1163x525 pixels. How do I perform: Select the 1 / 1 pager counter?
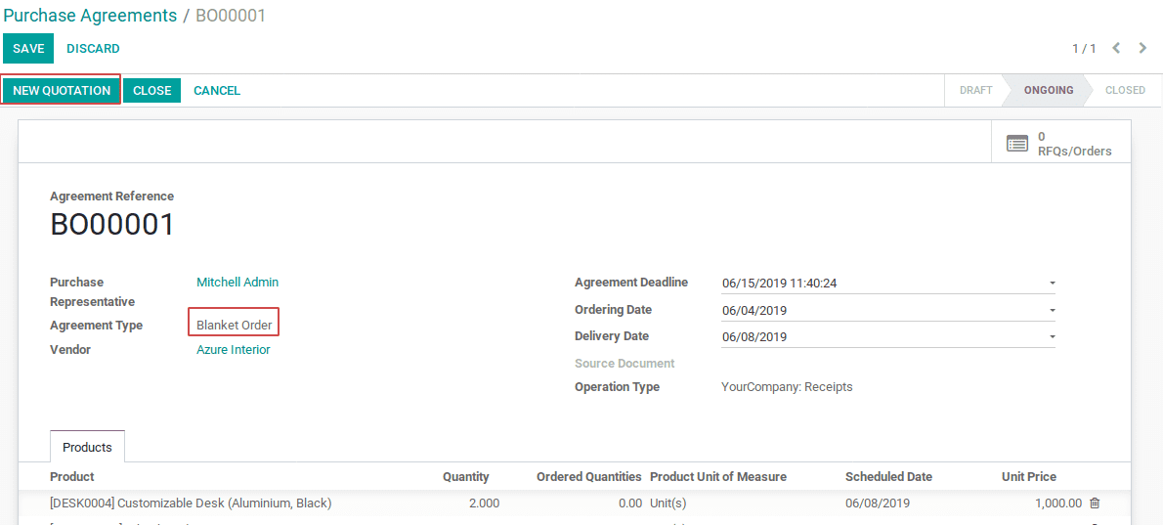pyautogui.click(x=1084, y=49)
